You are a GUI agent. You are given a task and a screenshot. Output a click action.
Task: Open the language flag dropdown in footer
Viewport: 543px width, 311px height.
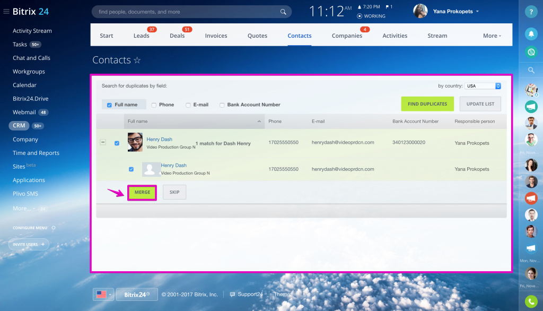point(103,295)
